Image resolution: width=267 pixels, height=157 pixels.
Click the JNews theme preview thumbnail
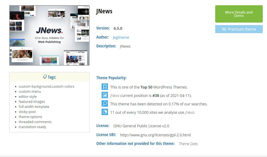[x=49, y=35]
